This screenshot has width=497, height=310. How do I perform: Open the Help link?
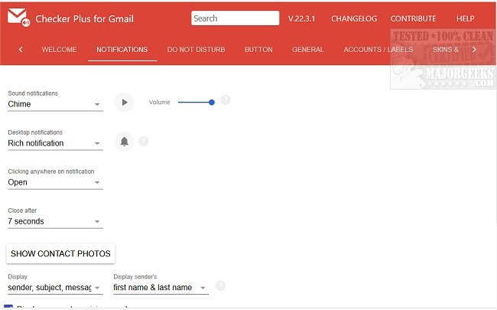click(466, 18)
